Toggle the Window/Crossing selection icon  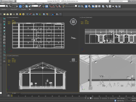[x=16, y=6]
